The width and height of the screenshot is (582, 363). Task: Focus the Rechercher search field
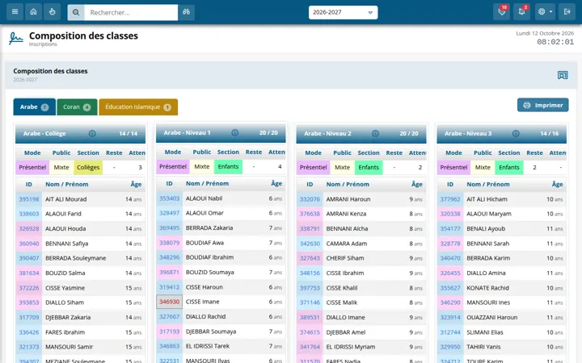131,12
